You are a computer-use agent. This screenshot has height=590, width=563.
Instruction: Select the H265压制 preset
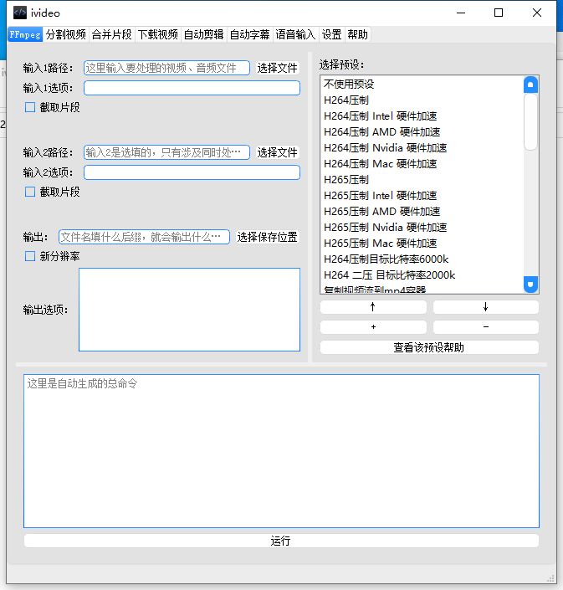pos(346,180)
